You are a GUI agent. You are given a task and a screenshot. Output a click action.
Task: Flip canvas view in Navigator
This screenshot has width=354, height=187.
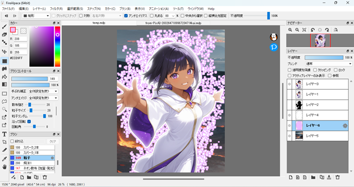point(335,30)
